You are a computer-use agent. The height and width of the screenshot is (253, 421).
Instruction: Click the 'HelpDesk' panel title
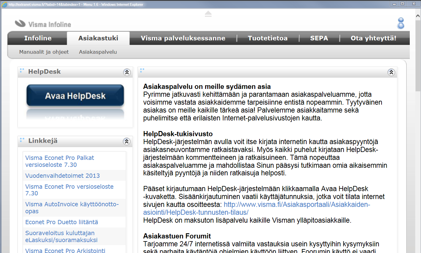(44, 72)
